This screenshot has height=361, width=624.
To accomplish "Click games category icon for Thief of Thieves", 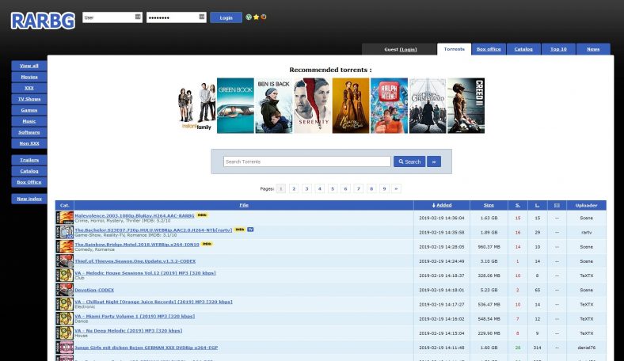I will [x=64, y=260].
